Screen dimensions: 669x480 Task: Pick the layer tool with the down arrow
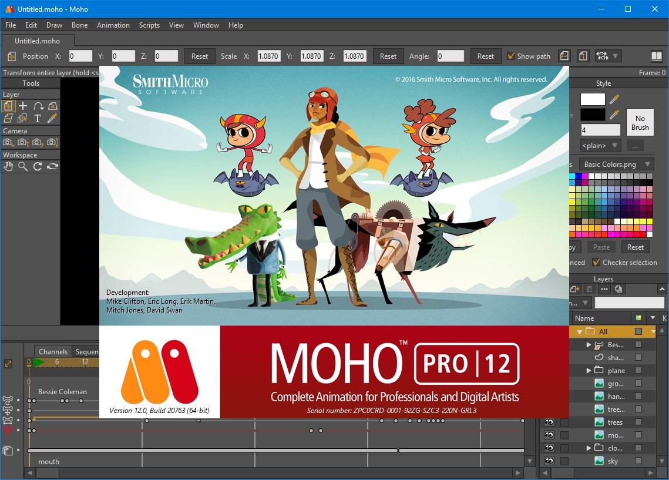tap(52, 106)
